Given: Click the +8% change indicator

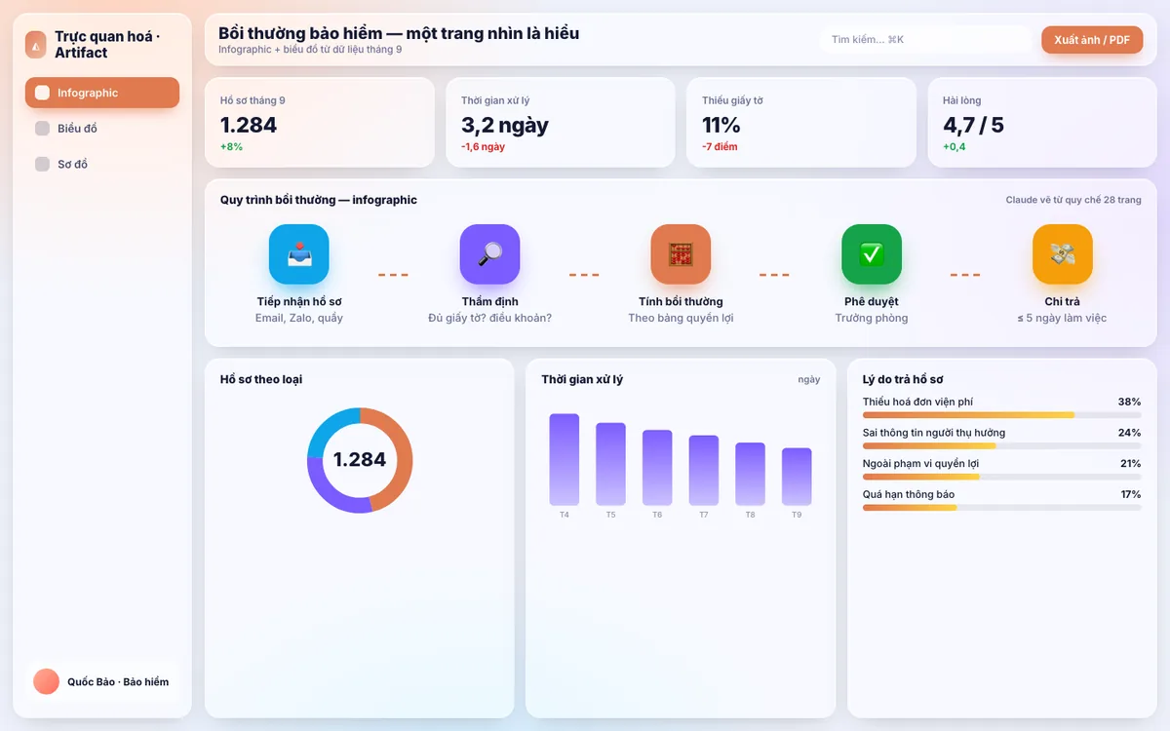Looking at the screenshot, I should click(231, 147).
